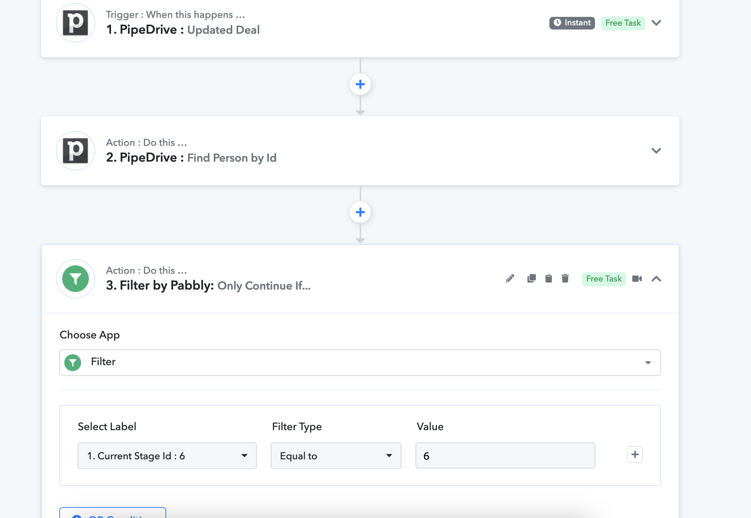The width and height of the screenshot is (751, 518).
Task: Click the Value input field containing 6
Action: coord(505,455)
